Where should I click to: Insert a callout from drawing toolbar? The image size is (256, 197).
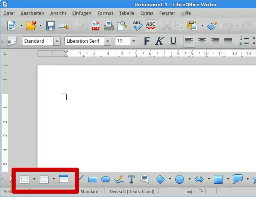click(x=145, y=180)
